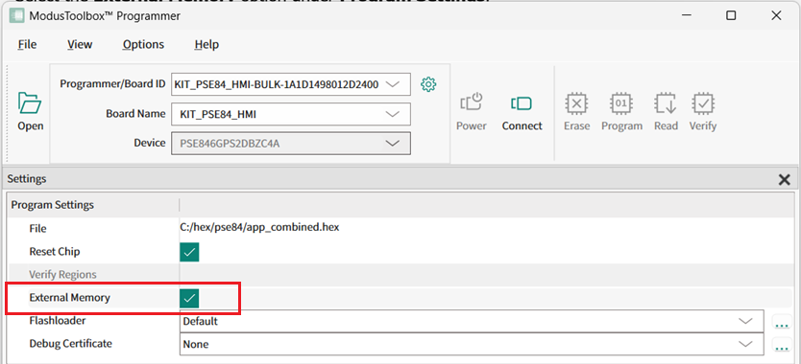
Task: Close the Settings panel
Action: click(x=784, y=179)
